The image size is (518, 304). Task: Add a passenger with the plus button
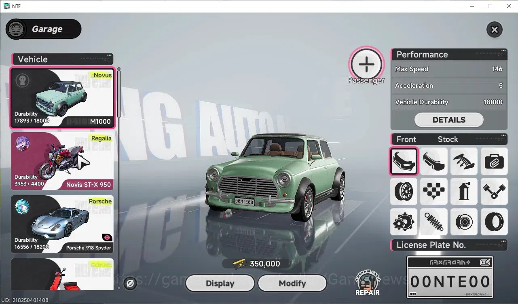pyautogui.click(x=366, y=63)
